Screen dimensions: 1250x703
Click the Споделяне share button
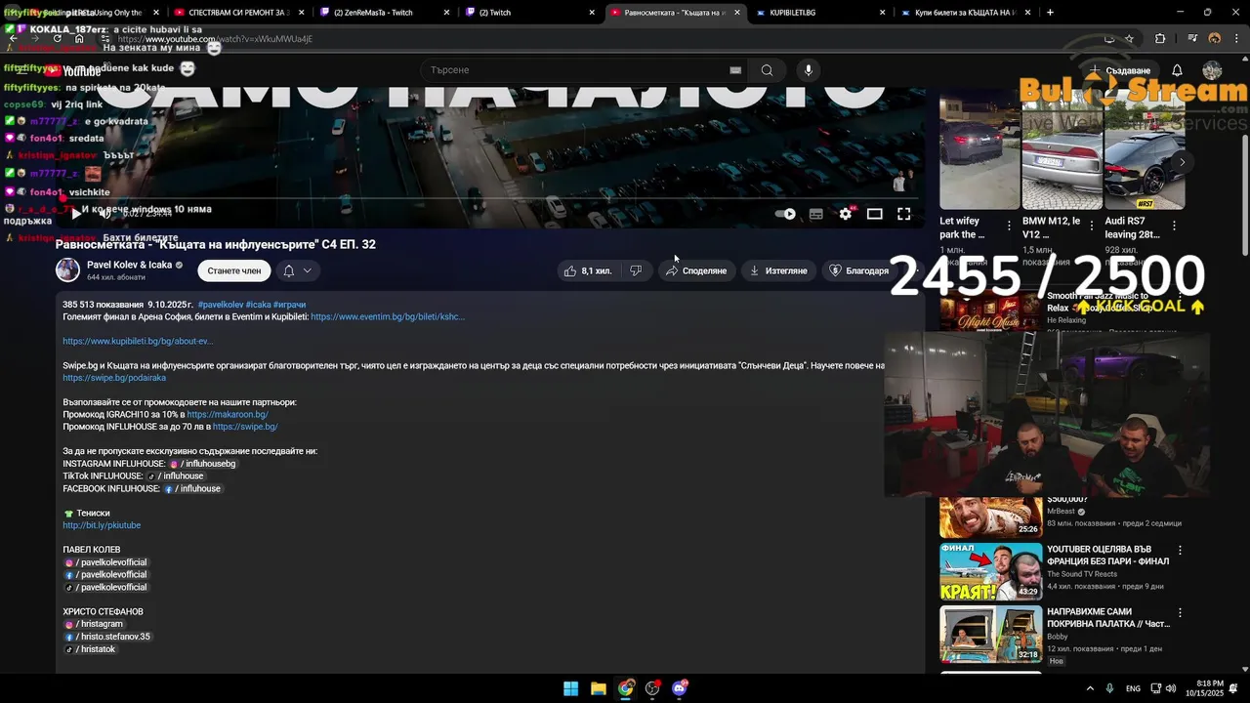click(696, 270)
